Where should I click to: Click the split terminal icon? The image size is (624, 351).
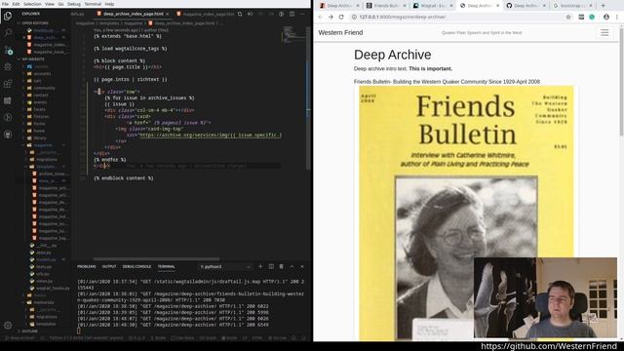[271, 266]
